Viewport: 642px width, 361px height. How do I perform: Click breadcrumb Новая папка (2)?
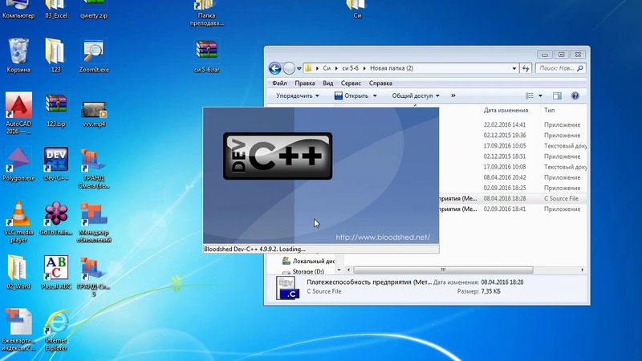pyautogui.click(x=392, y=68)
